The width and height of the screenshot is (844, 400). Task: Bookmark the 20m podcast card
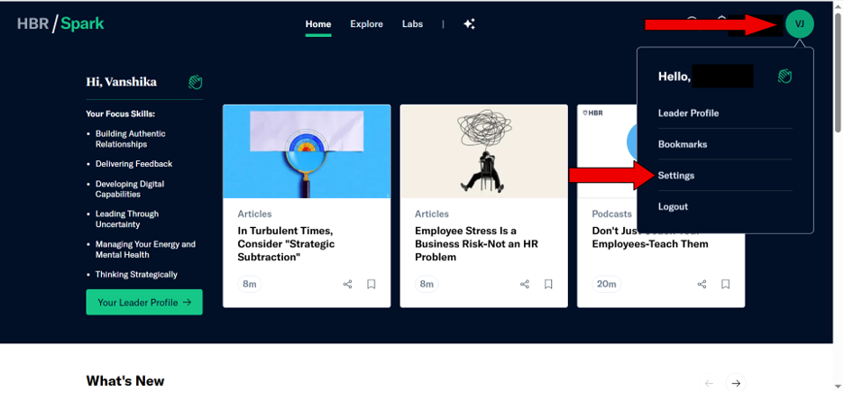pyautogui.click(x=725, y=285)
